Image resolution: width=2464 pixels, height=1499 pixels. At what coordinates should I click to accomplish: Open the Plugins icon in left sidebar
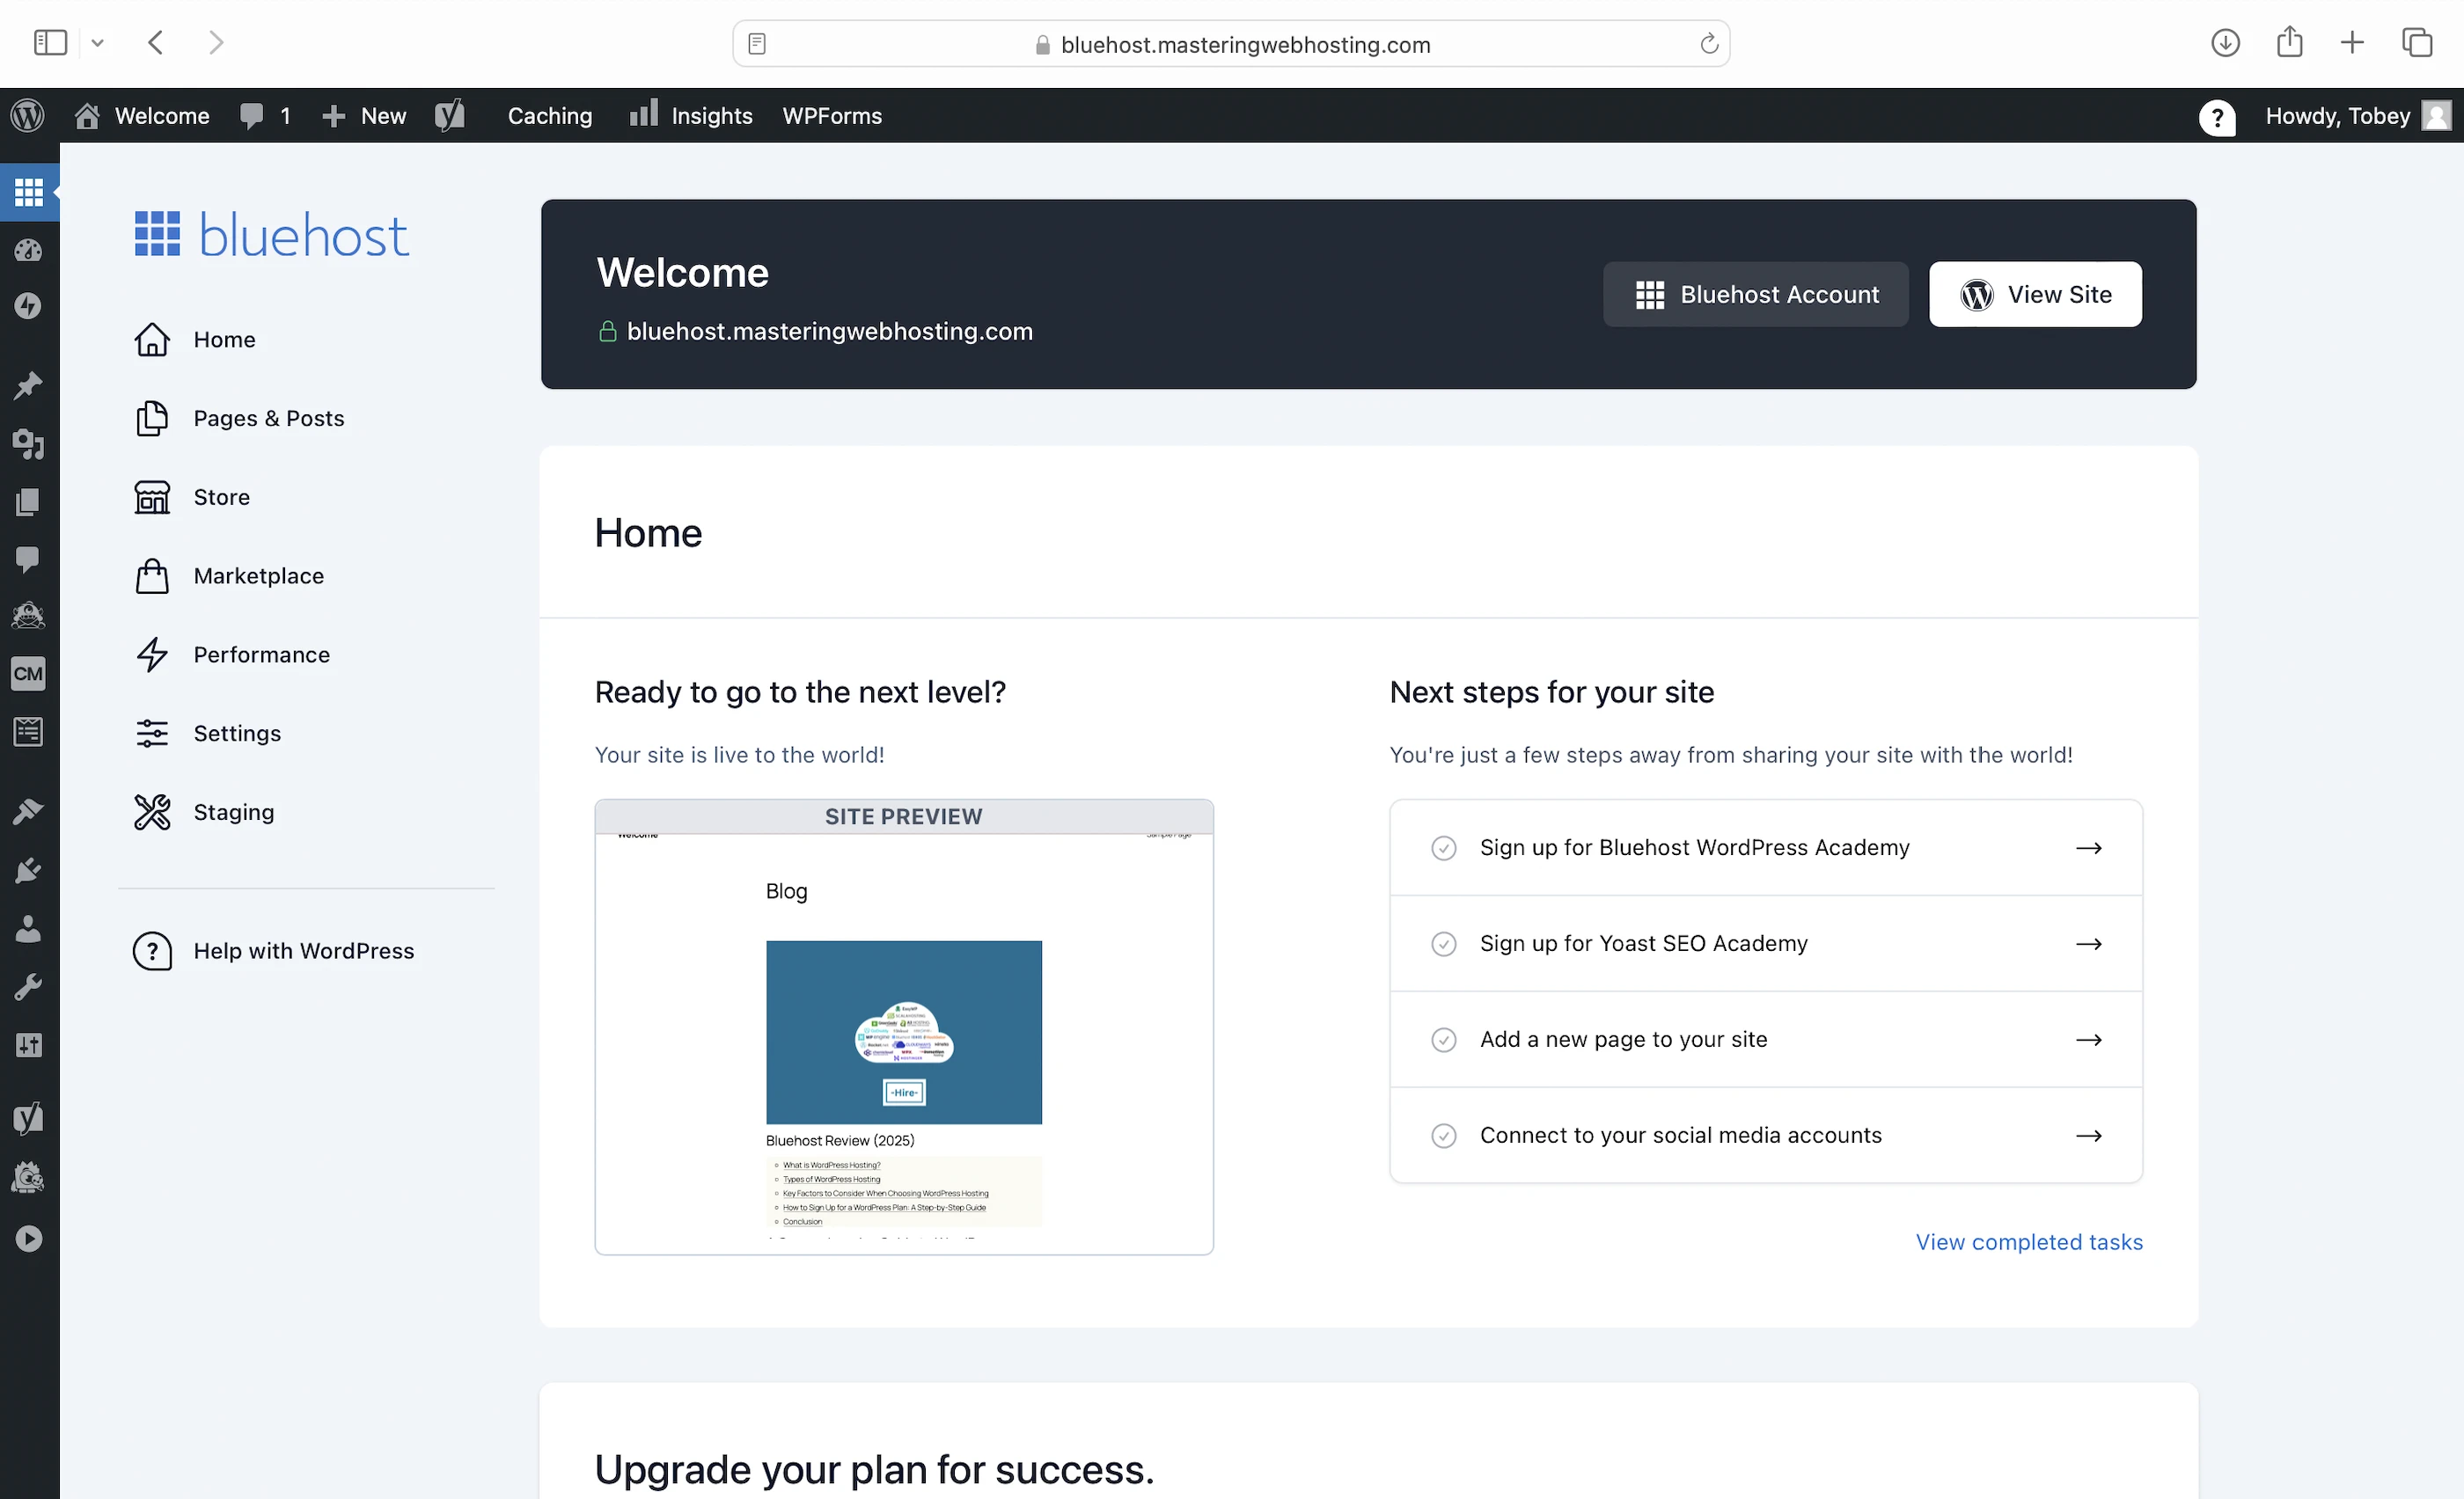[x=28, y=870]
